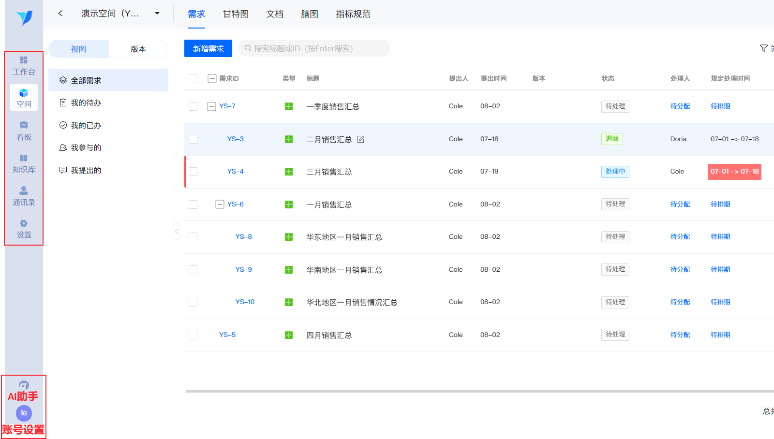Collapse the YS-6 requirement subtree
Viewport: 774px width, 439px height.
click(x=220, y=205)
